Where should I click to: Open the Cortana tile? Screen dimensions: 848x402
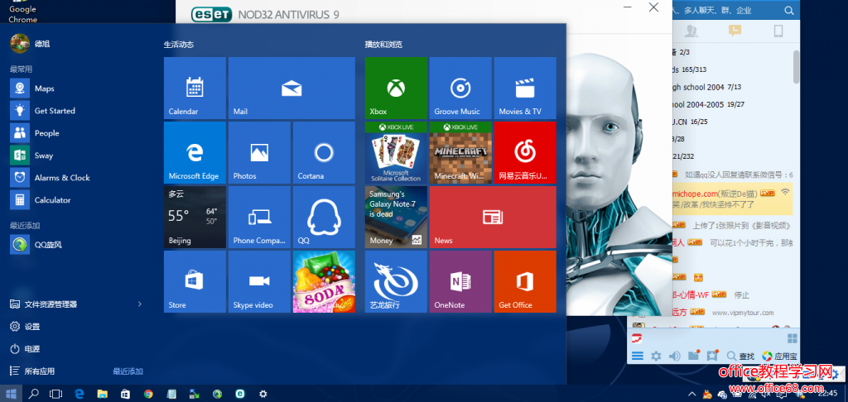coord(324,152)
